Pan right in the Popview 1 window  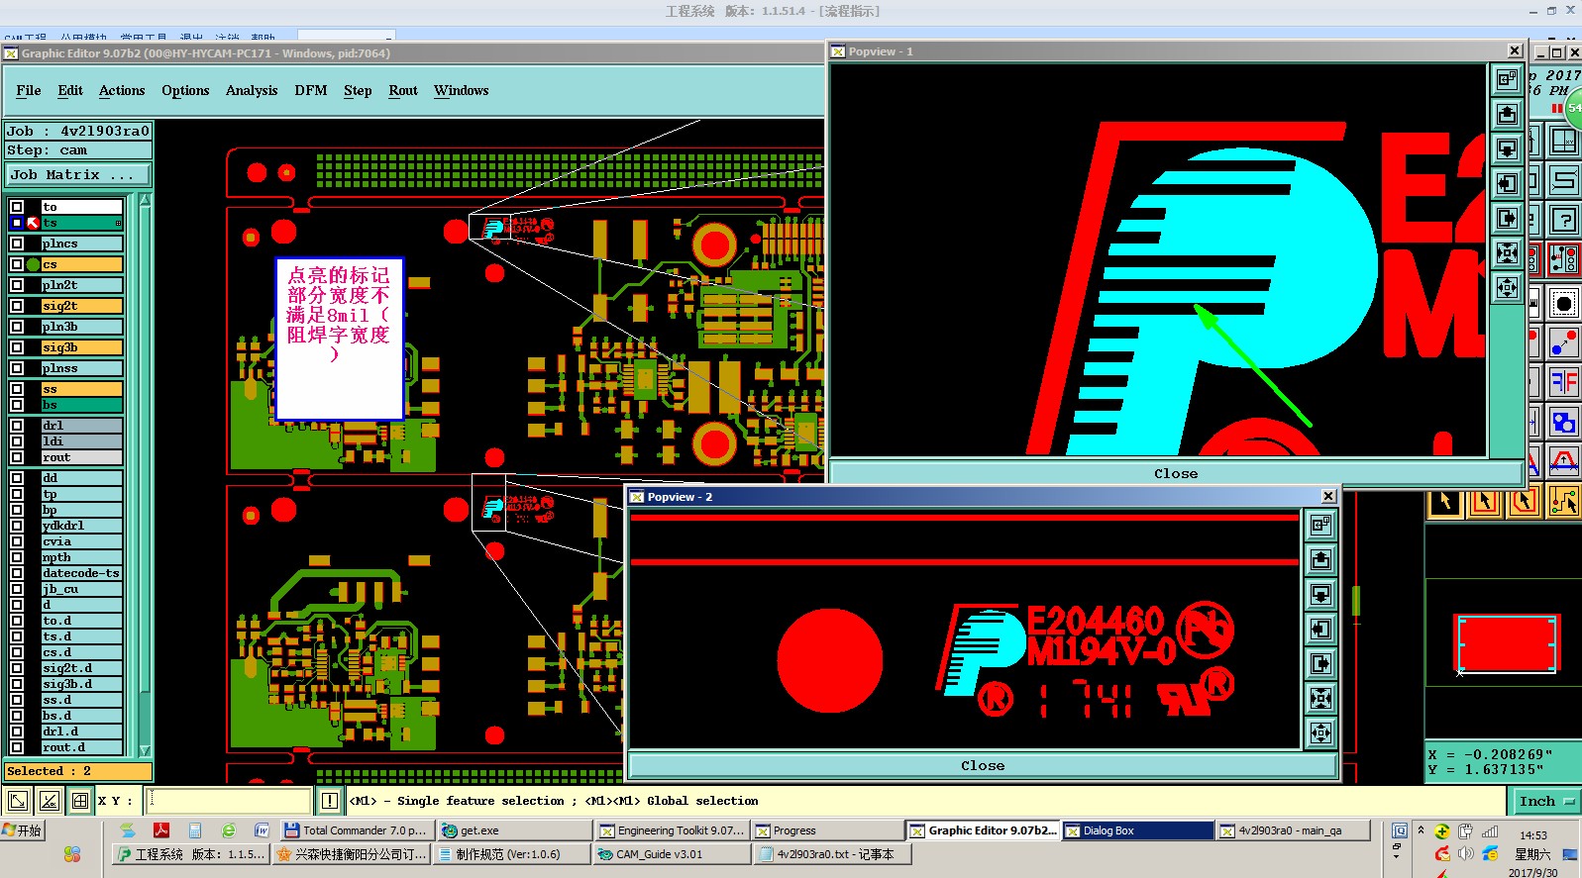[1507, 218]
